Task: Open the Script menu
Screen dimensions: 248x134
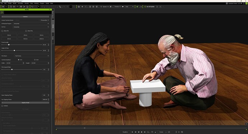Action: pyautogui.click(x=47, y=3)
